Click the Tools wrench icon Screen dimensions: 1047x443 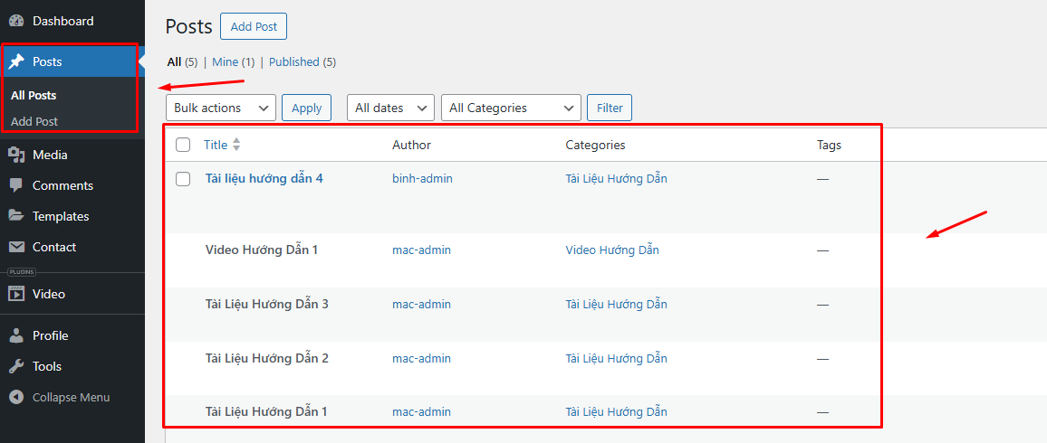click(x=16, y=366)
